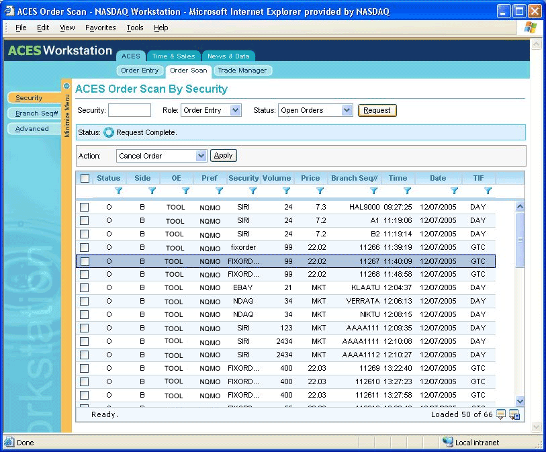
Task: Click the Volume column filter funnel icon
Action: tap(286, 191)
